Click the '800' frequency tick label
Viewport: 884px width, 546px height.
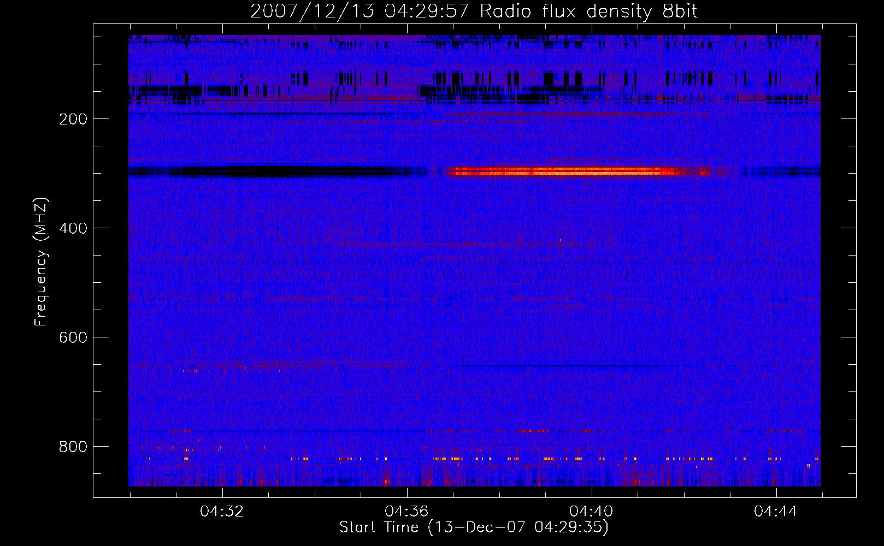pos(73,447)
